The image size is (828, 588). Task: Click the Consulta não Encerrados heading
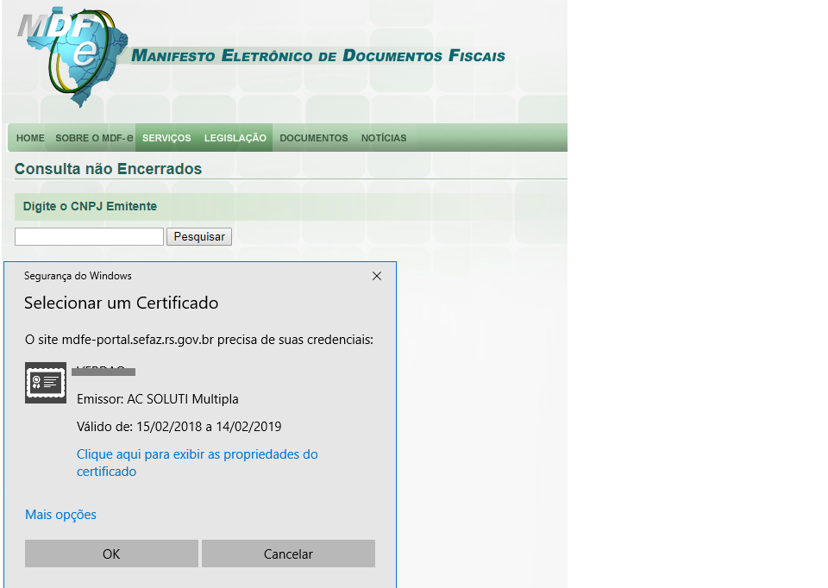[108, 169]
